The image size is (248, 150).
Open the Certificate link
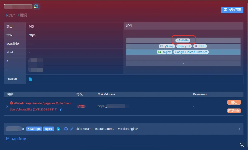point(19,139)
